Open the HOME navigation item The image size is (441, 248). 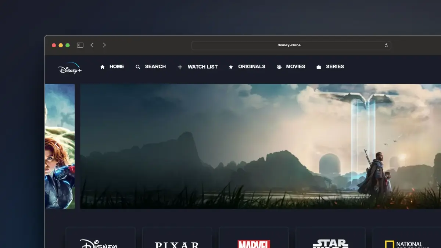point(117,67)
